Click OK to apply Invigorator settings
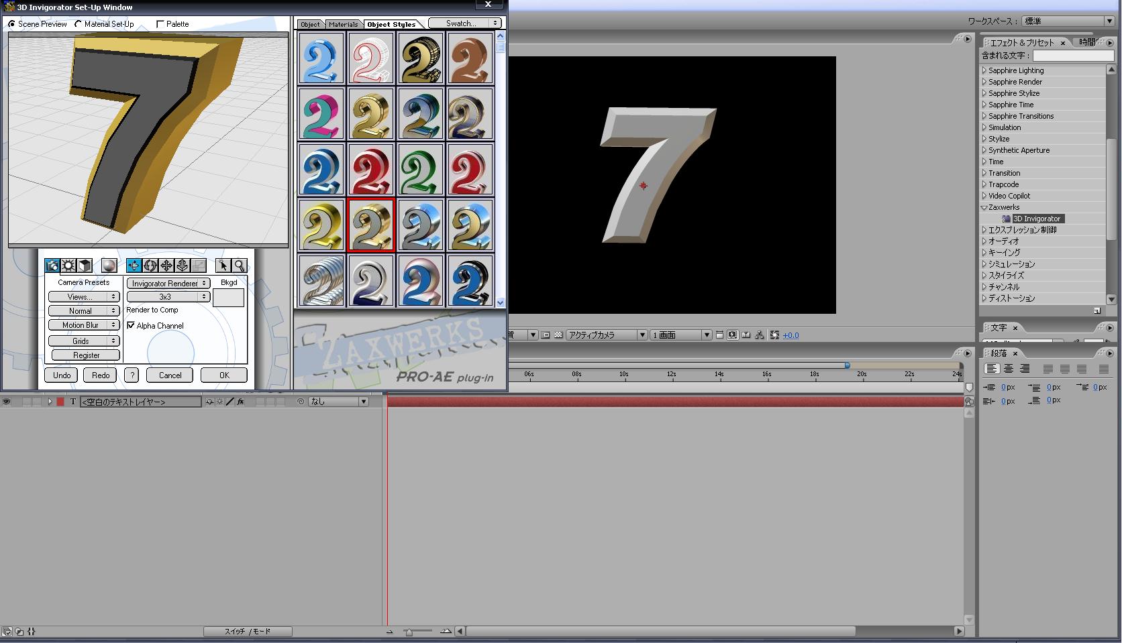 224,375
